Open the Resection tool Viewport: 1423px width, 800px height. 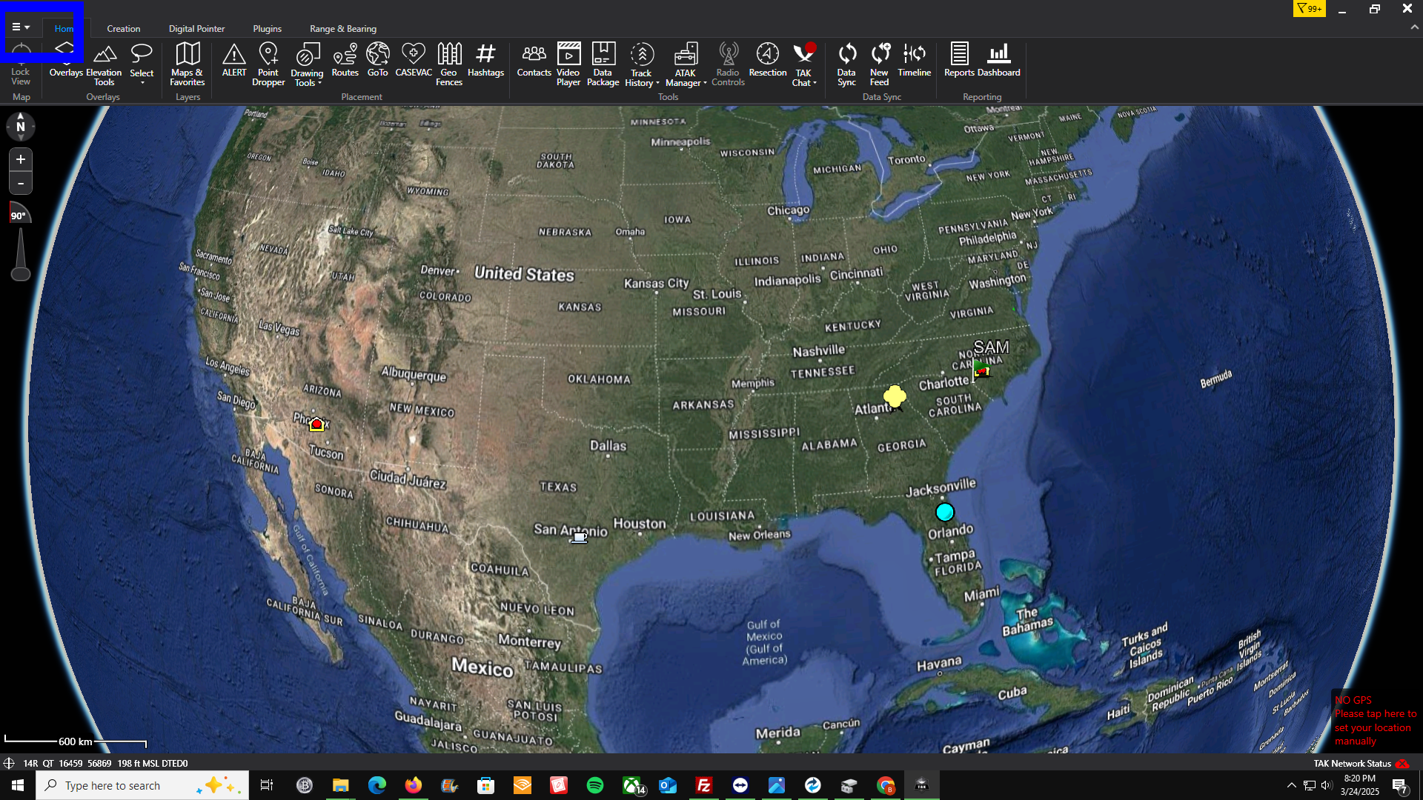(x=768, y=61)
